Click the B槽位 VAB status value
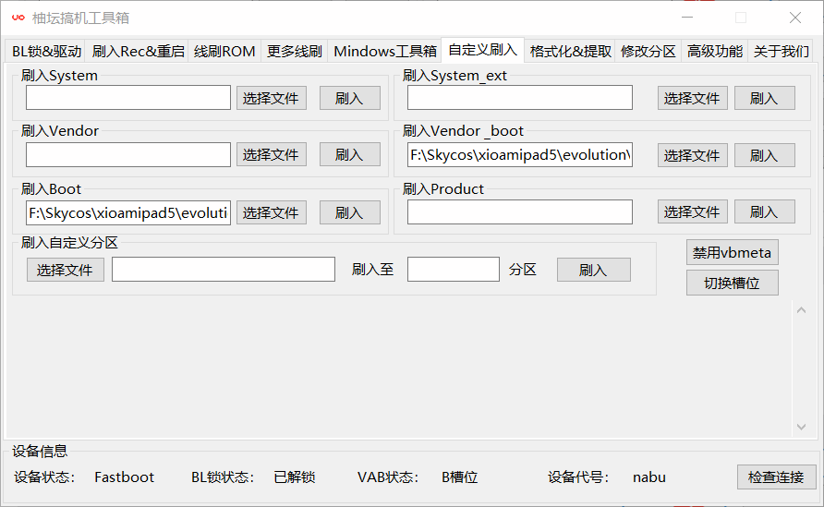824x507 pixels. tap(459, 477)
